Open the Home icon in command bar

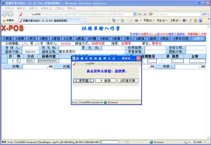click(x=114, y=21)
